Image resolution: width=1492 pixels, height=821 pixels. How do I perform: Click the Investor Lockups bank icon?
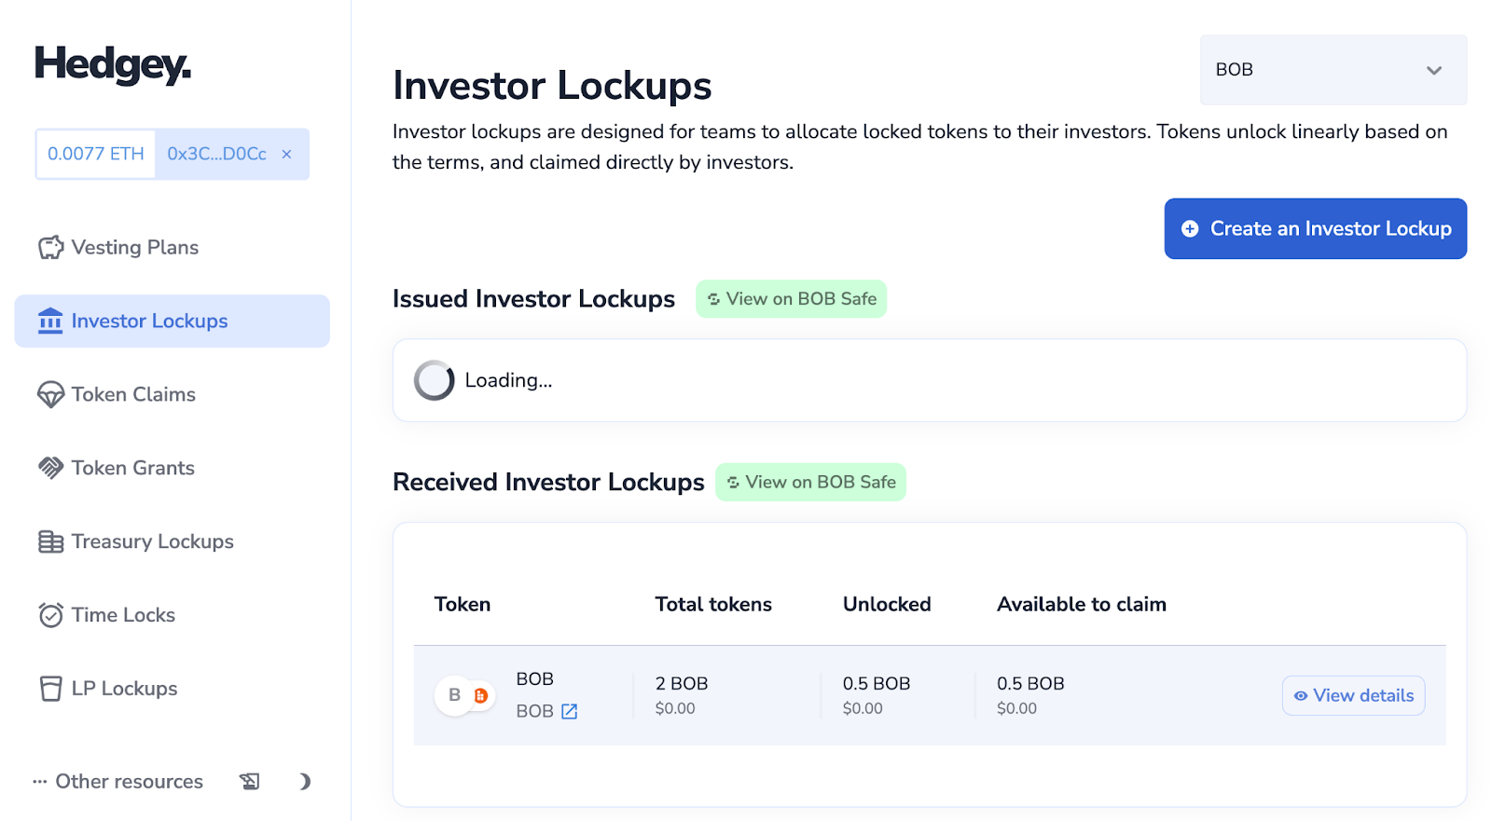click(50, 321)
